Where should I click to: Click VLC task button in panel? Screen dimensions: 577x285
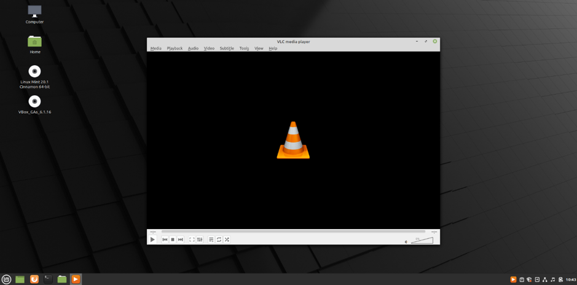click(76, 279)
